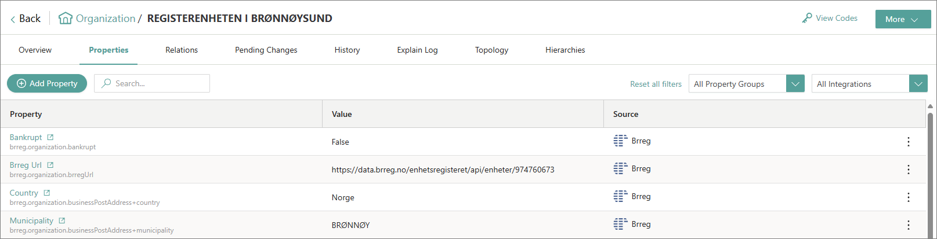Open Breg Url external link icon
The image size is (937, 239).
[50, 165]
